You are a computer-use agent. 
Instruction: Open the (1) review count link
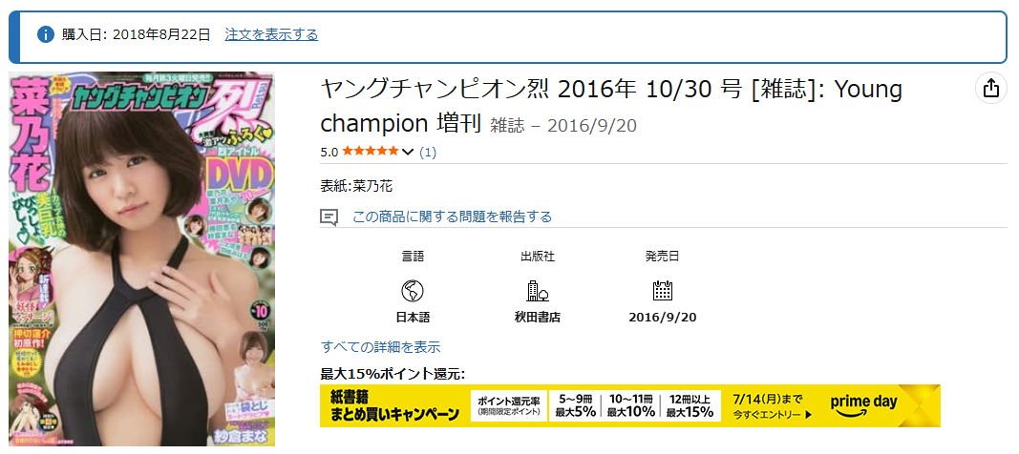428,153
